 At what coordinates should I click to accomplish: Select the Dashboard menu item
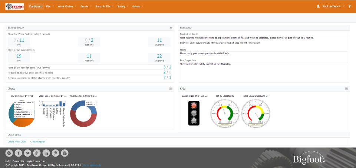[x=36, y=6]
